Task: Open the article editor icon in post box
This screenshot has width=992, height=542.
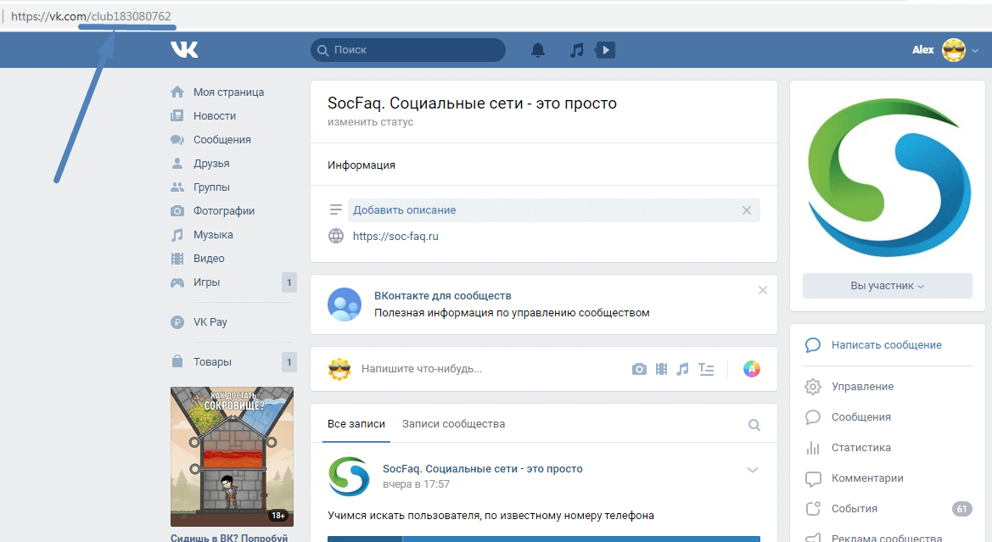Action: (706, 369)
